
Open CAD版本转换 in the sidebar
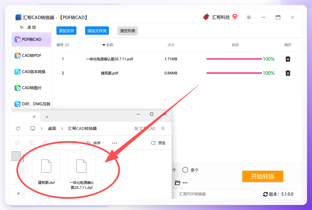coord(31,72)
